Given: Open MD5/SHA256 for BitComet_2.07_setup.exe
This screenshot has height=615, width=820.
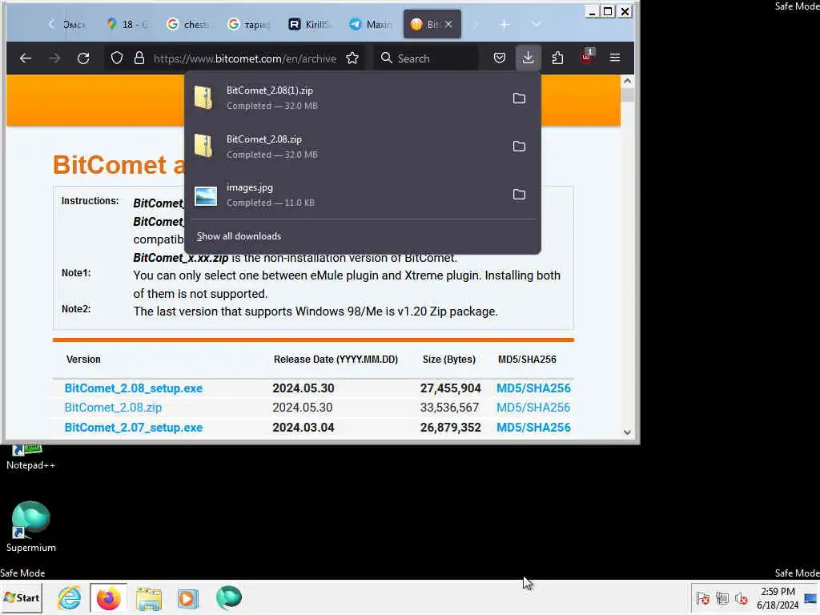Looking at the screenshot, I should [x=533, y=428].
